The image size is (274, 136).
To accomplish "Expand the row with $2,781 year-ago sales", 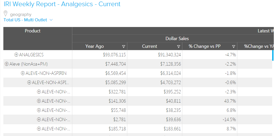I will (39, 120).
